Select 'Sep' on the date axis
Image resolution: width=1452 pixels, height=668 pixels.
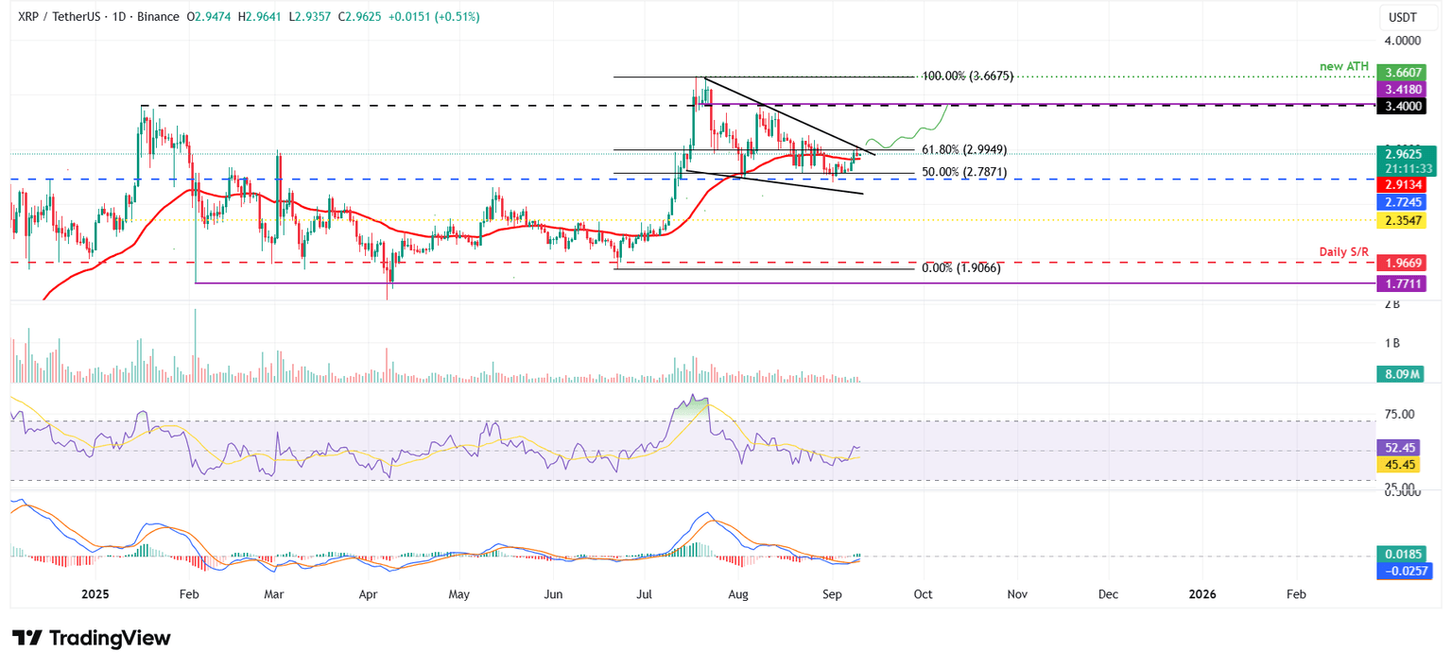pyautogui.click(x=832, y=594)
